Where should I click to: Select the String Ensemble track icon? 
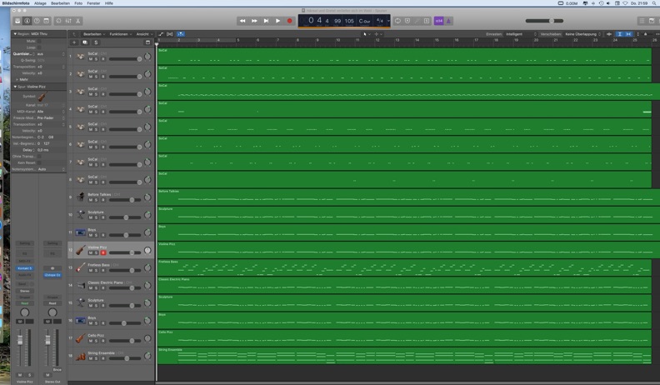pyautogui.click(x=80, y=356)
